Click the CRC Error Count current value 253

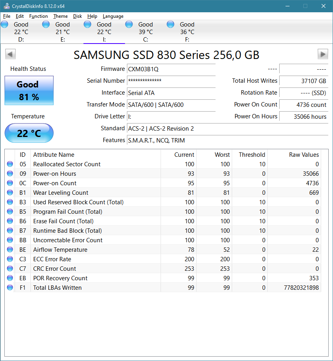(x=189, y=268)
